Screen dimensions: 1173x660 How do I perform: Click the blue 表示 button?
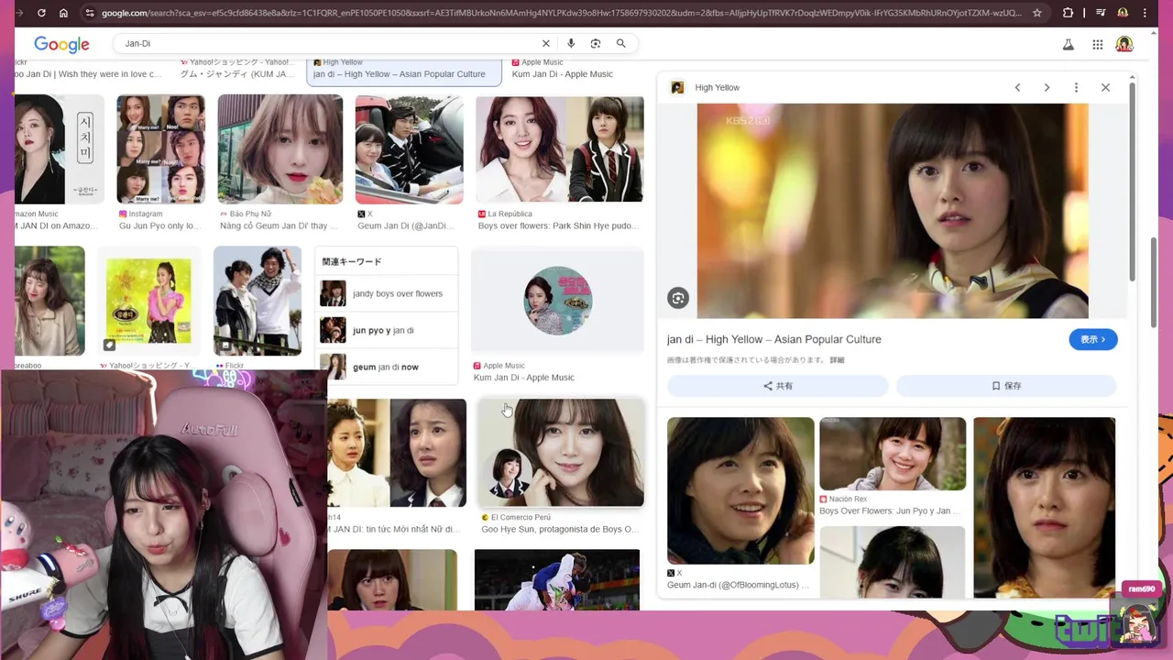(x=1093, y=339)
